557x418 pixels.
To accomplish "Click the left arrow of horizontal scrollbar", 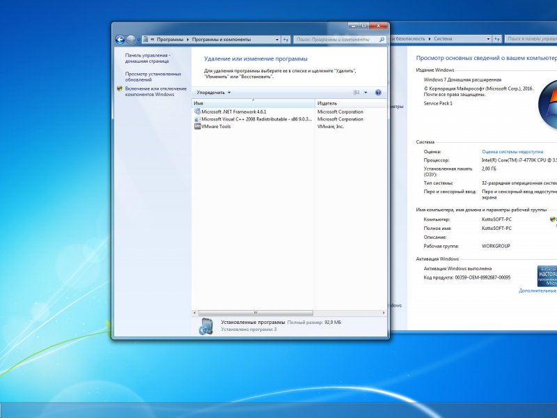I will tap(195, 313).
